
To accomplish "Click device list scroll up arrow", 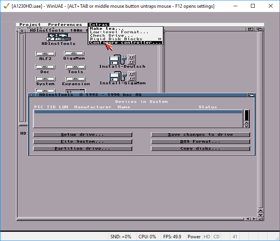I will click(x=247, y=123).
